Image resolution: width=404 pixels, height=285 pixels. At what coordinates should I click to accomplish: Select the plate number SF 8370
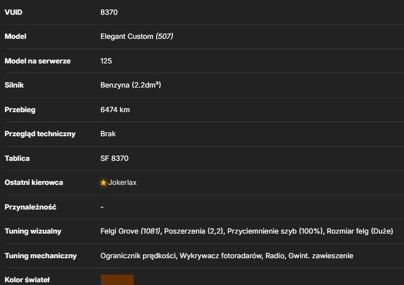(114, 158)
